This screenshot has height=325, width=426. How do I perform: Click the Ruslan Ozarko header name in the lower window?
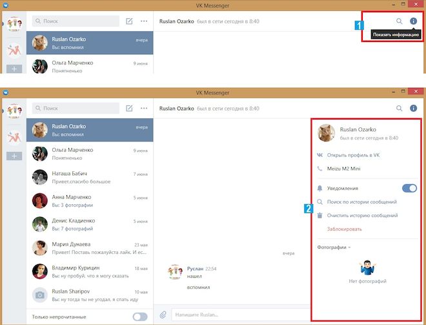pyautogui.click(x=177, y=109)
